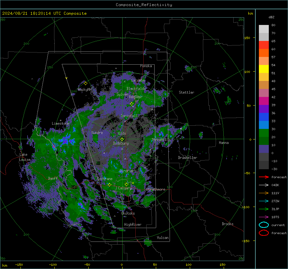This screenshot has width=288, height=269.
Task: Click the RockyMH label
Action: [84, 90]
